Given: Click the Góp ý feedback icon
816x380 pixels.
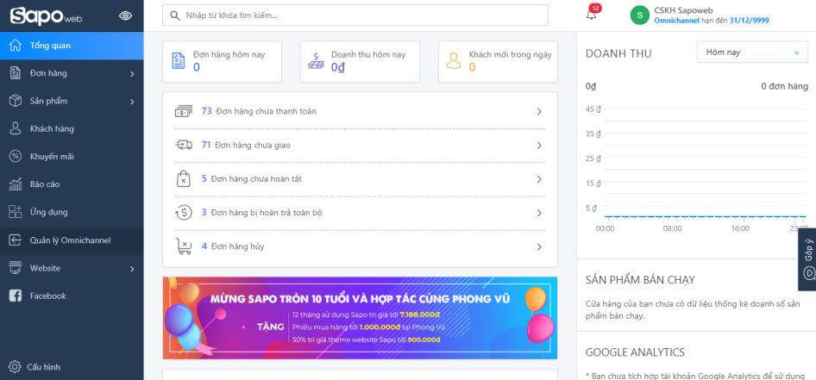Looking at the screenshot, I should click(x=809, y=272).
